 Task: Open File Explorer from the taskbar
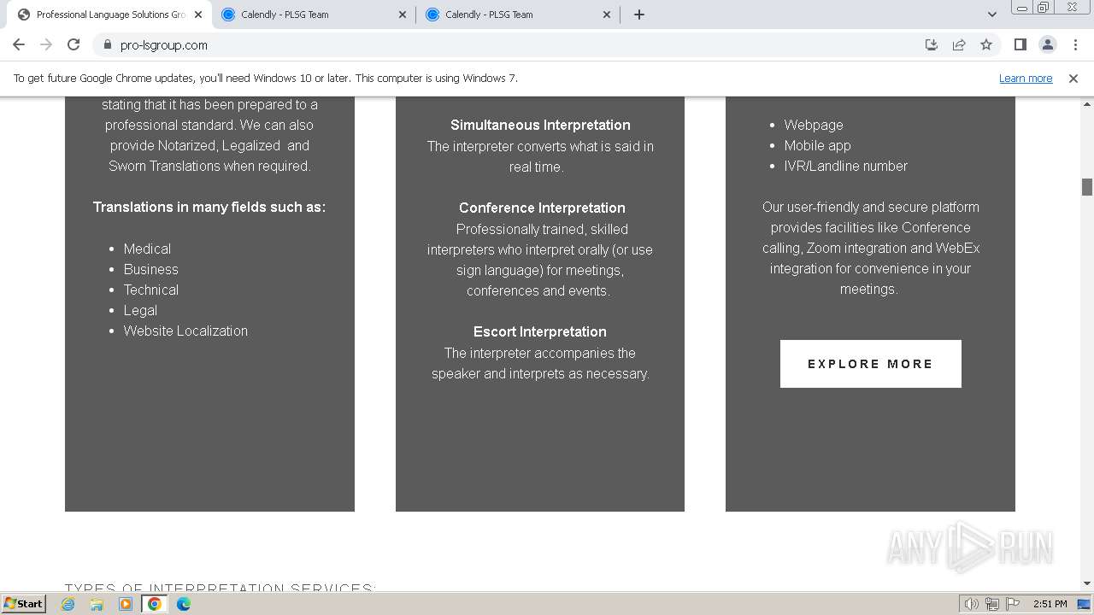[97, 604]
